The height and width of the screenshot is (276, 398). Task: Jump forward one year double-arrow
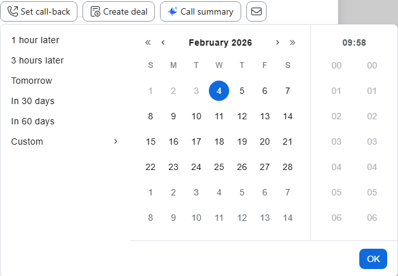(293, 43)
